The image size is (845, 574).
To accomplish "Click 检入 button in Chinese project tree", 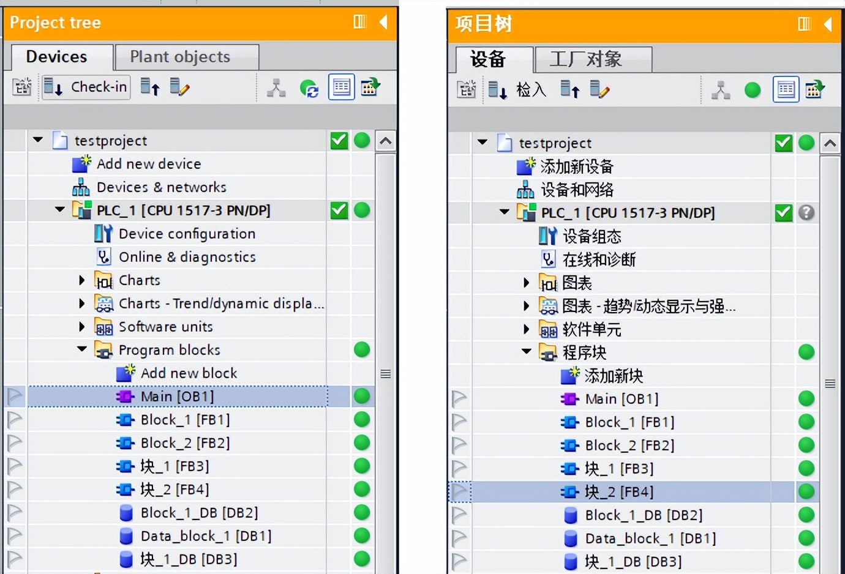I will 517,91.
